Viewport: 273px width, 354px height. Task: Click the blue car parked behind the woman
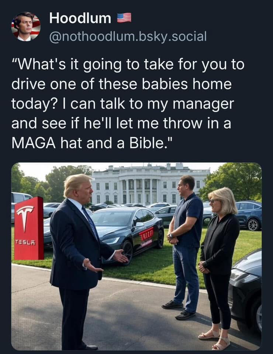pos(248,215)
